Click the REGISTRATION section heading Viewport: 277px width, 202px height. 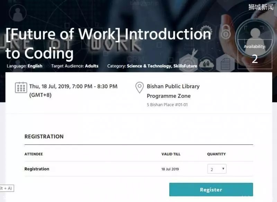[44, 137]
